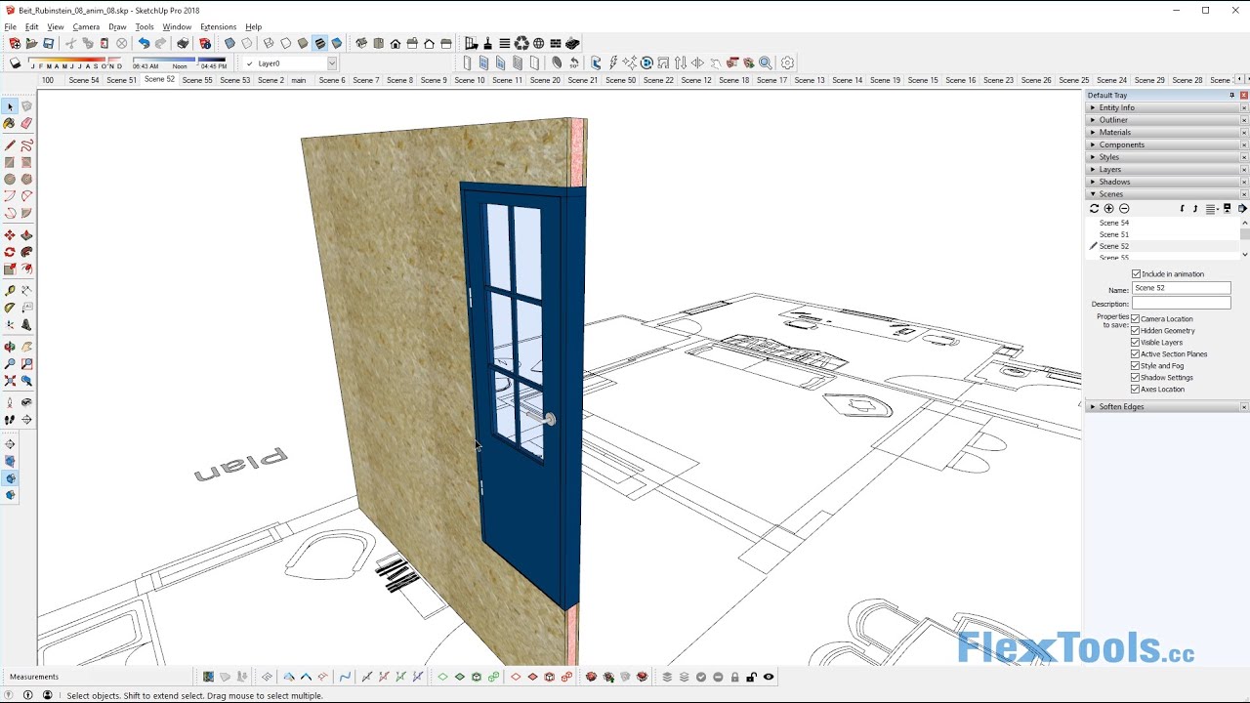Viewport: 1250px width, 703px height.
Task: Toggle Include in animation checkbox
Action: (1136, 274)
